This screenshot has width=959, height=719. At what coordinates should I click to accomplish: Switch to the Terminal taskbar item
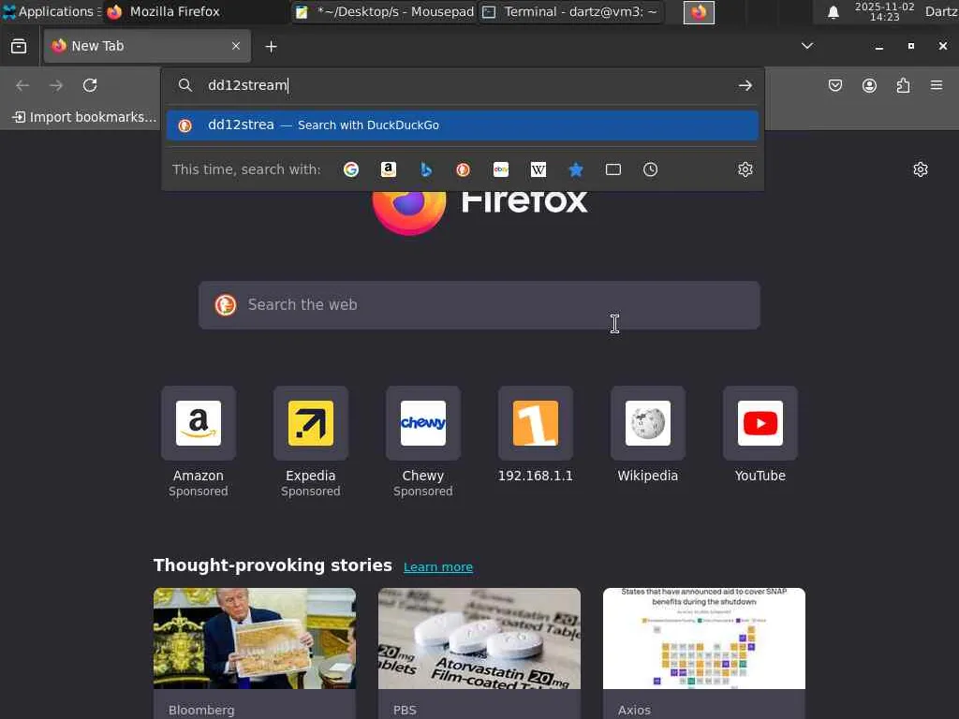(x=570, y=11)
